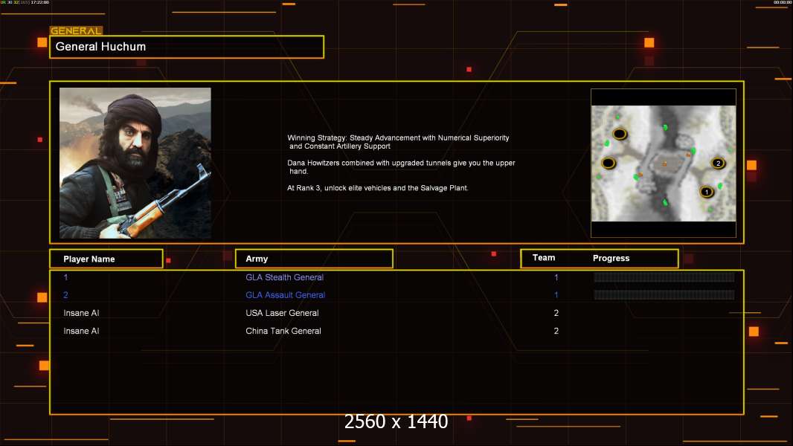793x446 pixels.
Task: Click the Progress column header
Action: click(611, 258)
